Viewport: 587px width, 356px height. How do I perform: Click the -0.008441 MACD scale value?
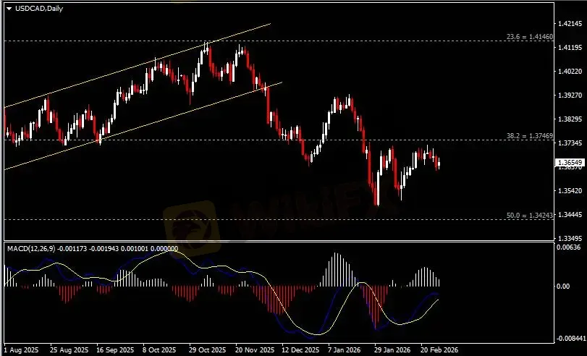(570, 339)
